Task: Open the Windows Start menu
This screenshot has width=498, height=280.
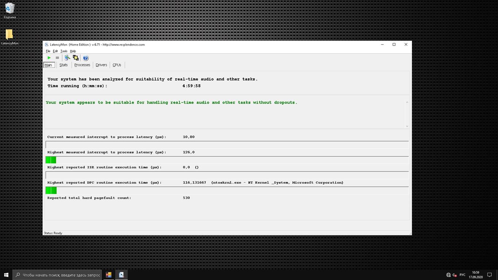Action: [6, 275]
